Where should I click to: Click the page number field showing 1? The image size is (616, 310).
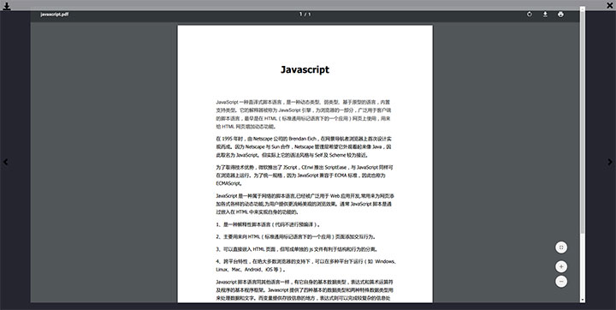301,15
